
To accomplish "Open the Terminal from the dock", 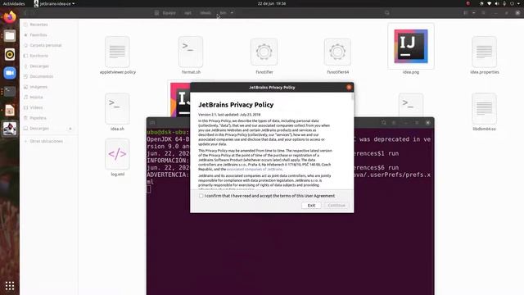I will coord(10,91).
